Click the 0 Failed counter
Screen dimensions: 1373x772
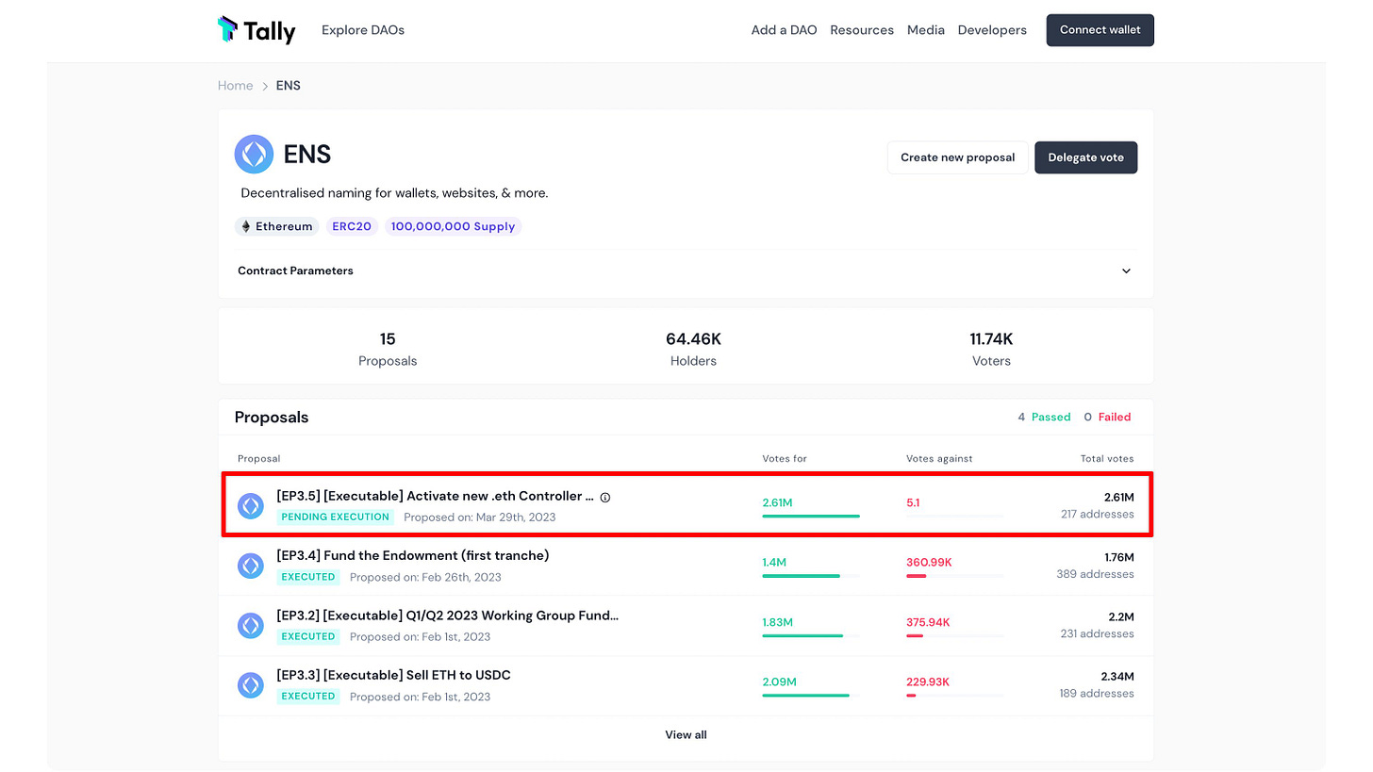(x=1107, y=417)
